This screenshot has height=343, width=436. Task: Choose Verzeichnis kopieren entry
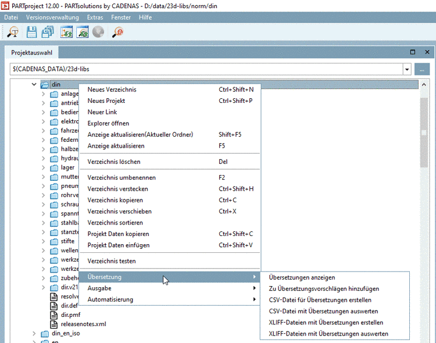click(170, 200)
